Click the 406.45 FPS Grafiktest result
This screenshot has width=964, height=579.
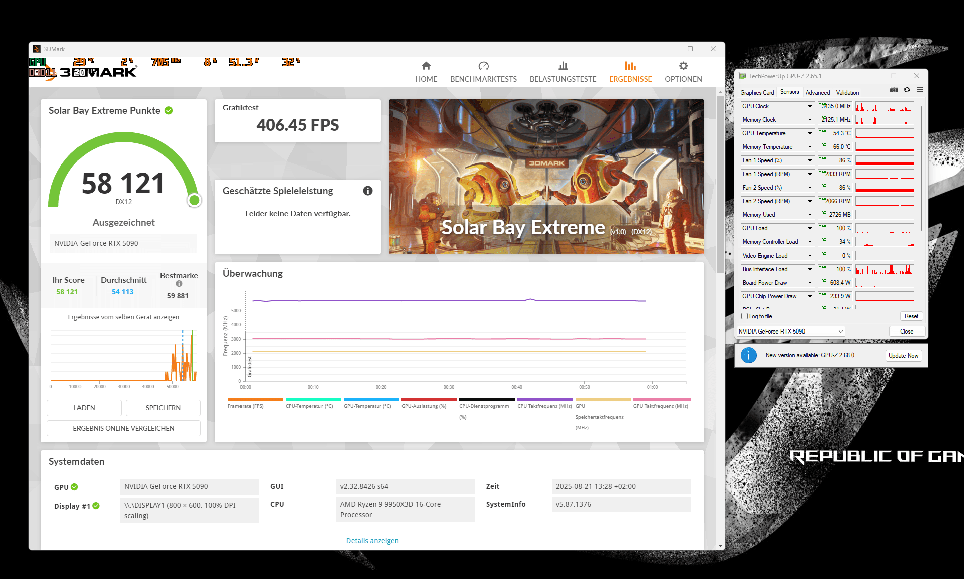tap(298, 125)
